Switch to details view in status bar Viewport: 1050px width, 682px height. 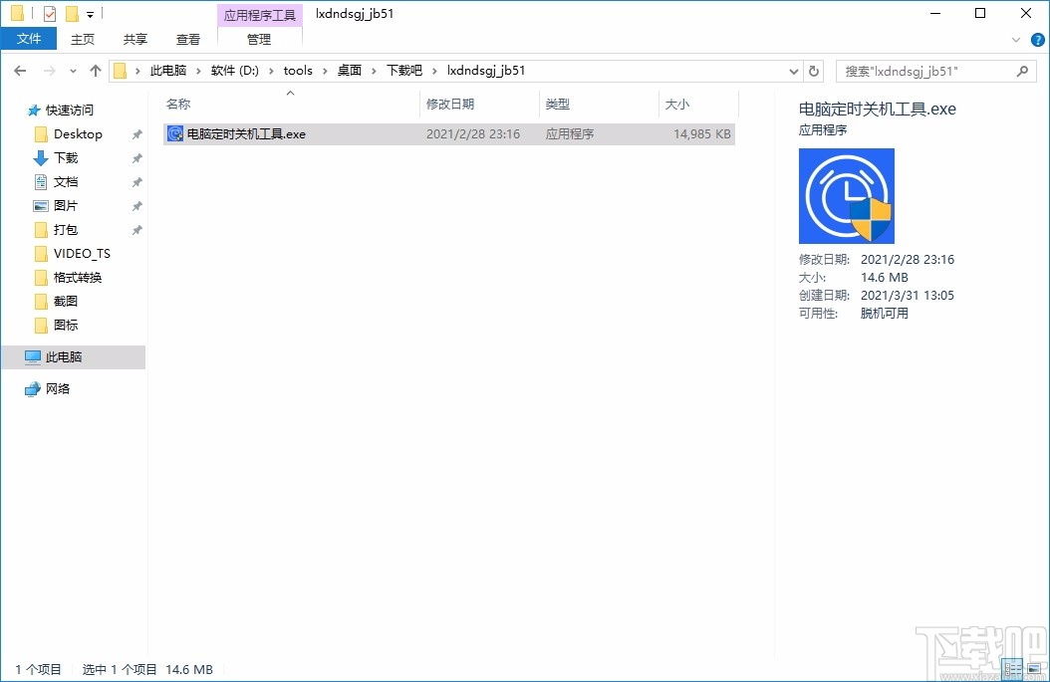[1014, 669]
